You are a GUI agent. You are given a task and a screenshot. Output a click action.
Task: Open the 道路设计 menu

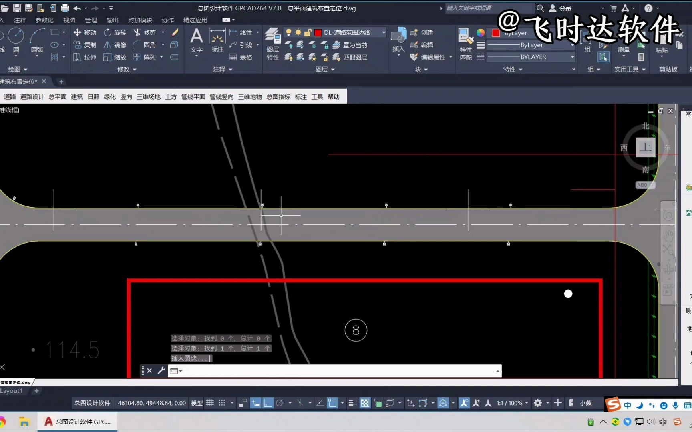pyautogui.click(x=32, y=96)
